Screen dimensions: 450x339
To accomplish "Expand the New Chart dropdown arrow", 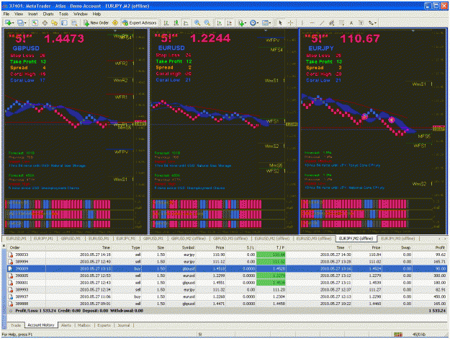I will (x=13, y=23).
